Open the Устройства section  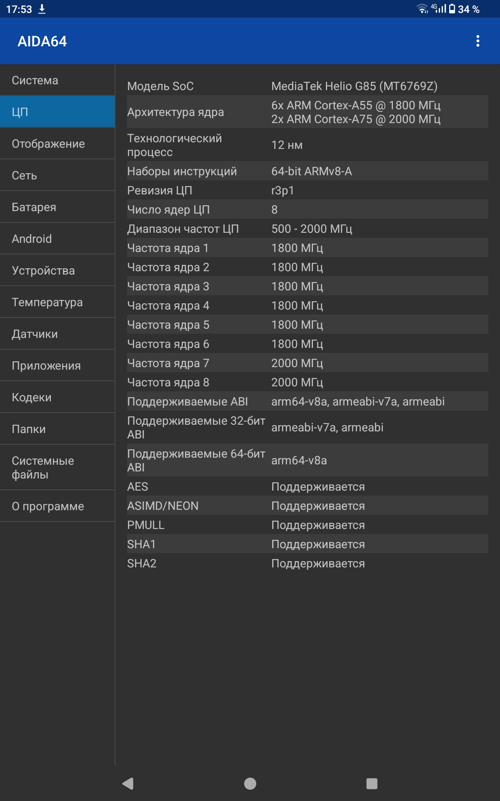tap(57, 270)
